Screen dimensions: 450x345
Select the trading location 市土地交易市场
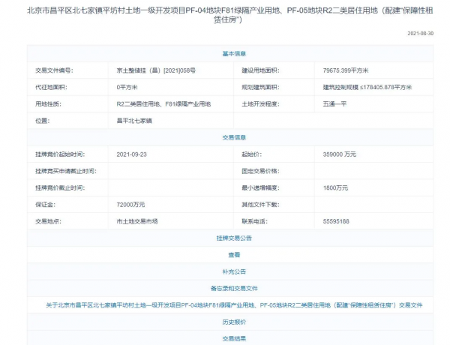[x=137, y=221]
